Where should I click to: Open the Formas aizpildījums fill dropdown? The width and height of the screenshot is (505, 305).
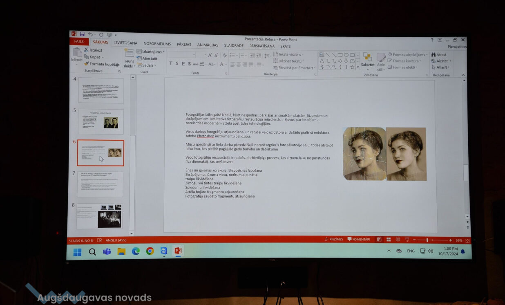pyautogui.click(x=408, y=54)
